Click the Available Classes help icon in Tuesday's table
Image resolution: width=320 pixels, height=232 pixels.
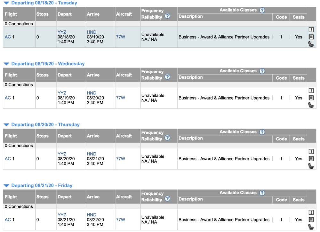[x=262, y=10]
